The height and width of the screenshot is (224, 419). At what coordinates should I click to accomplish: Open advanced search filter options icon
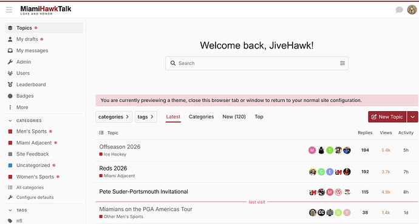click(342, 63)
